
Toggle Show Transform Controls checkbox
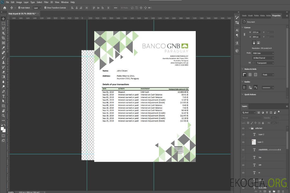click(x=45, y=8)
